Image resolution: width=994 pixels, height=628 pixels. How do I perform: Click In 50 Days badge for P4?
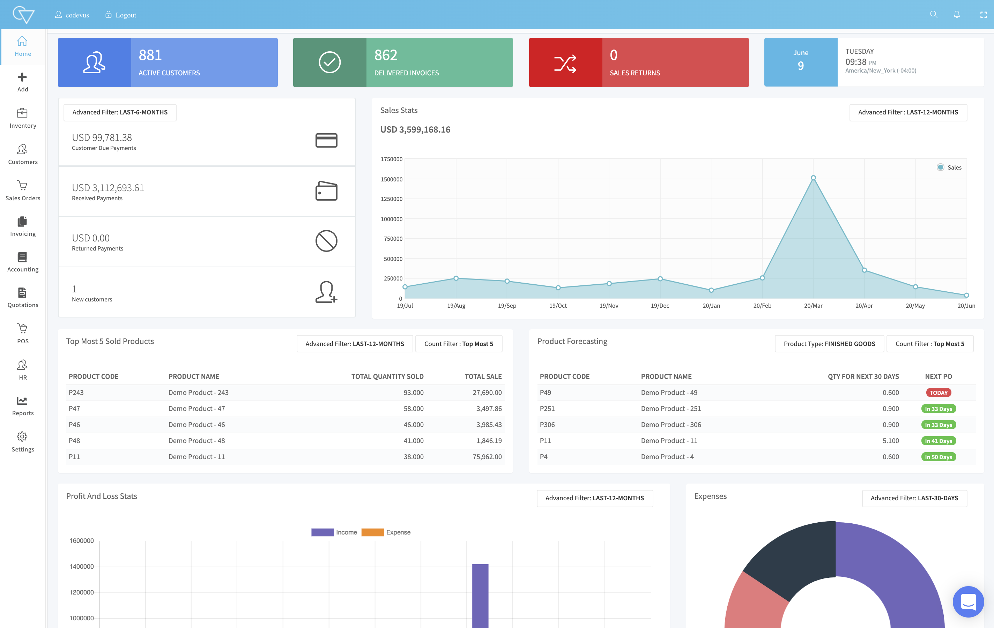[938, 457]
